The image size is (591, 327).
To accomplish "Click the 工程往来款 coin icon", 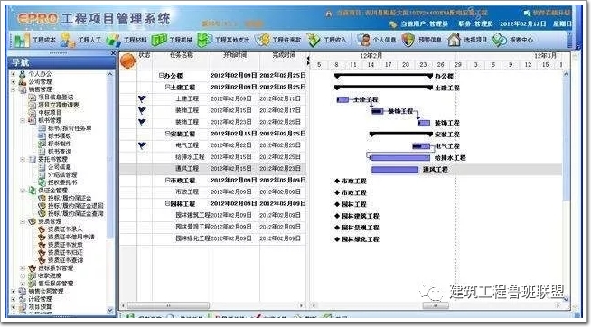I will point(262,40).
